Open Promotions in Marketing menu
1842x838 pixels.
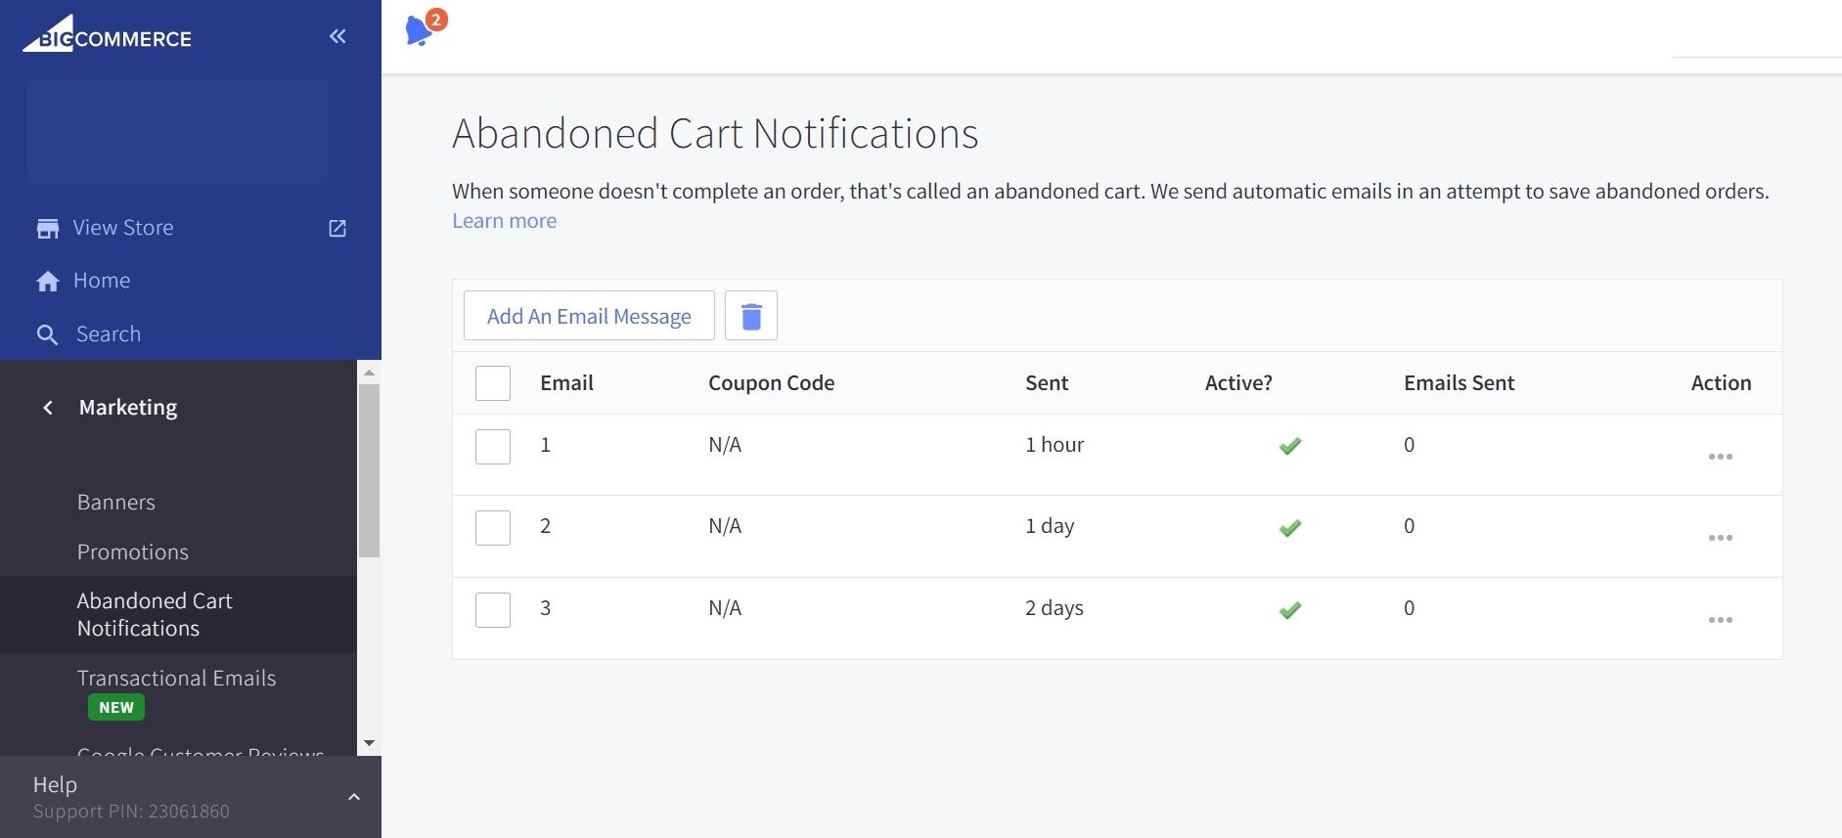133,552
